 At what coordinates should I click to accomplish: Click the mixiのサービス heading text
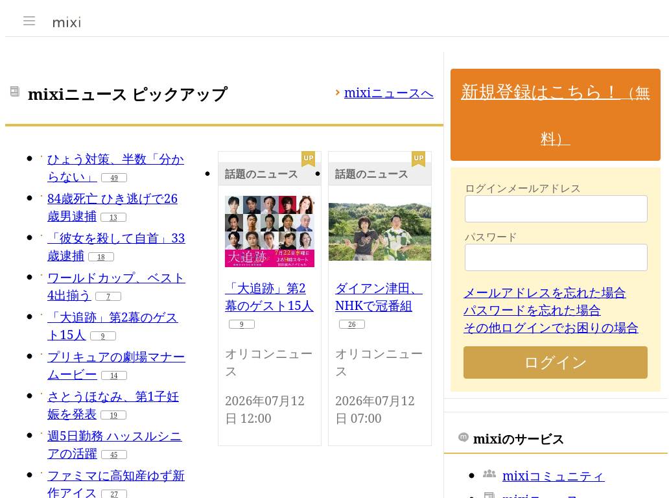[519, 439]
